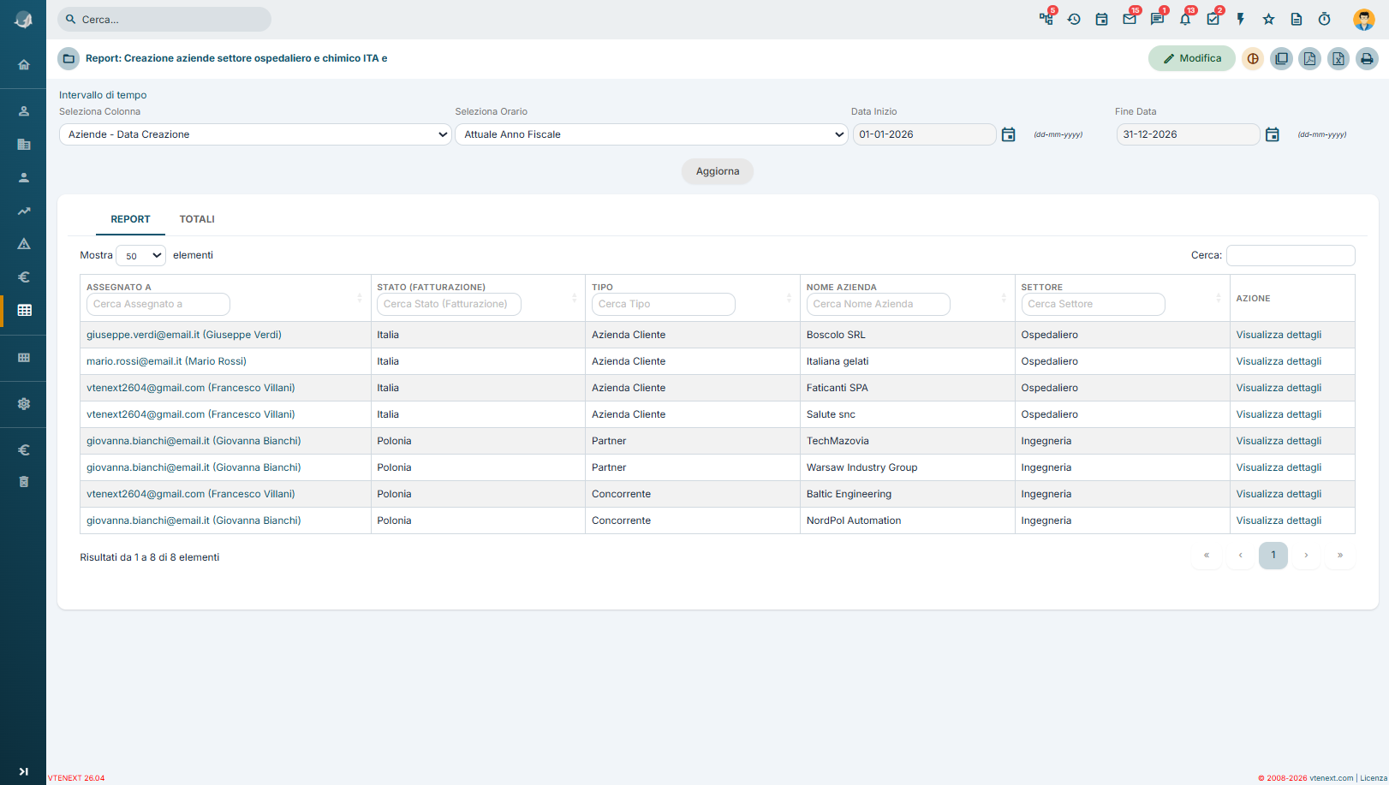
Task: Open the Mostra 50 elements dropdown
Action: (x=140, y=255)
